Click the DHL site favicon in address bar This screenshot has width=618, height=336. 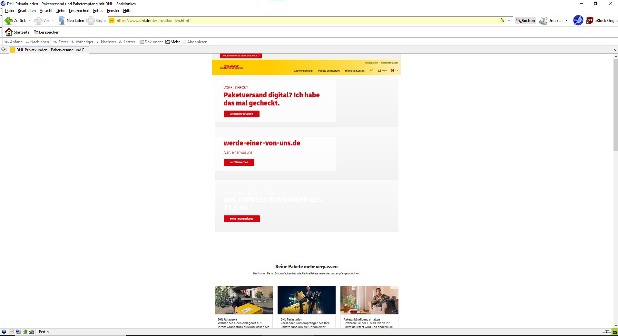tap(112, 21)
